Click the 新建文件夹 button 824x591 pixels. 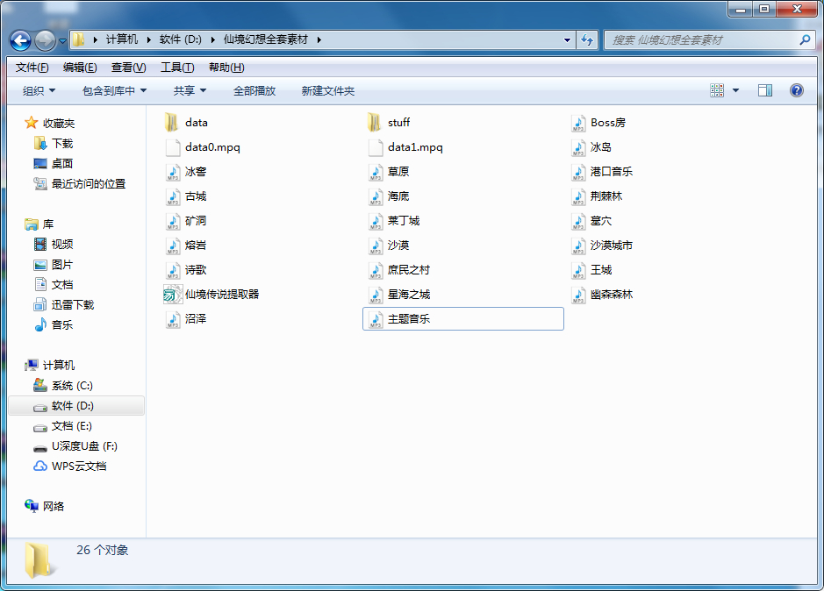pos(328,91)
